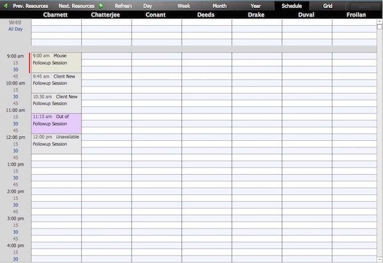Select the 9:45 am Client New appointment
Screen dimensions: 383x263
[57, 83]
